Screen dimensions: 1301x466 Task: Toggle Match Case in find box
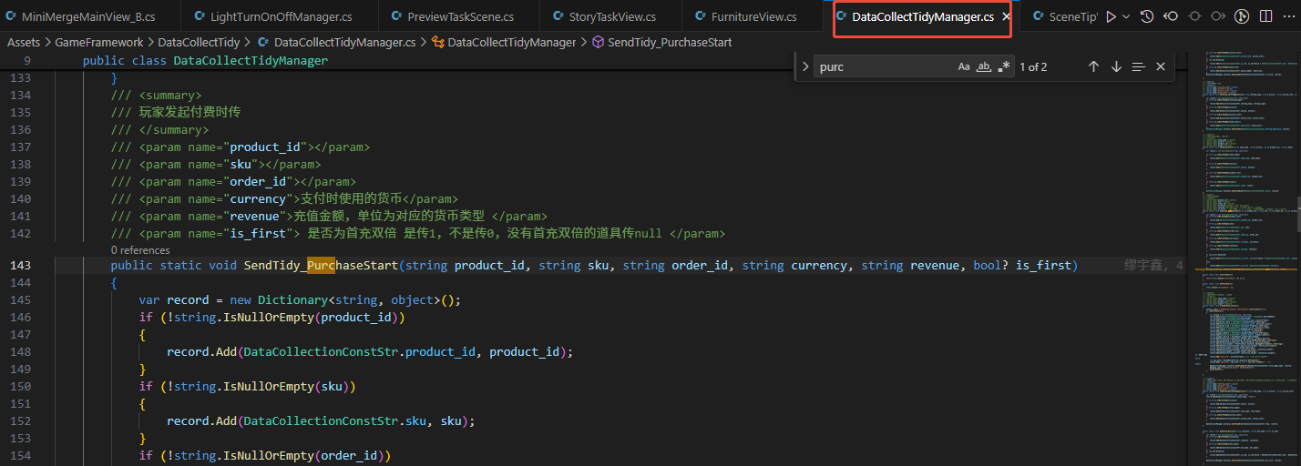[x=964, y=66]
